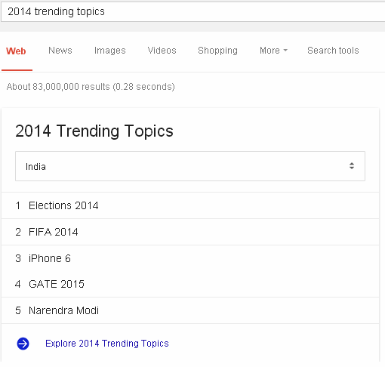The height and width of the screenshot is (367, 385).
Task: Select the Shopping tab
Action: point(217,51)
